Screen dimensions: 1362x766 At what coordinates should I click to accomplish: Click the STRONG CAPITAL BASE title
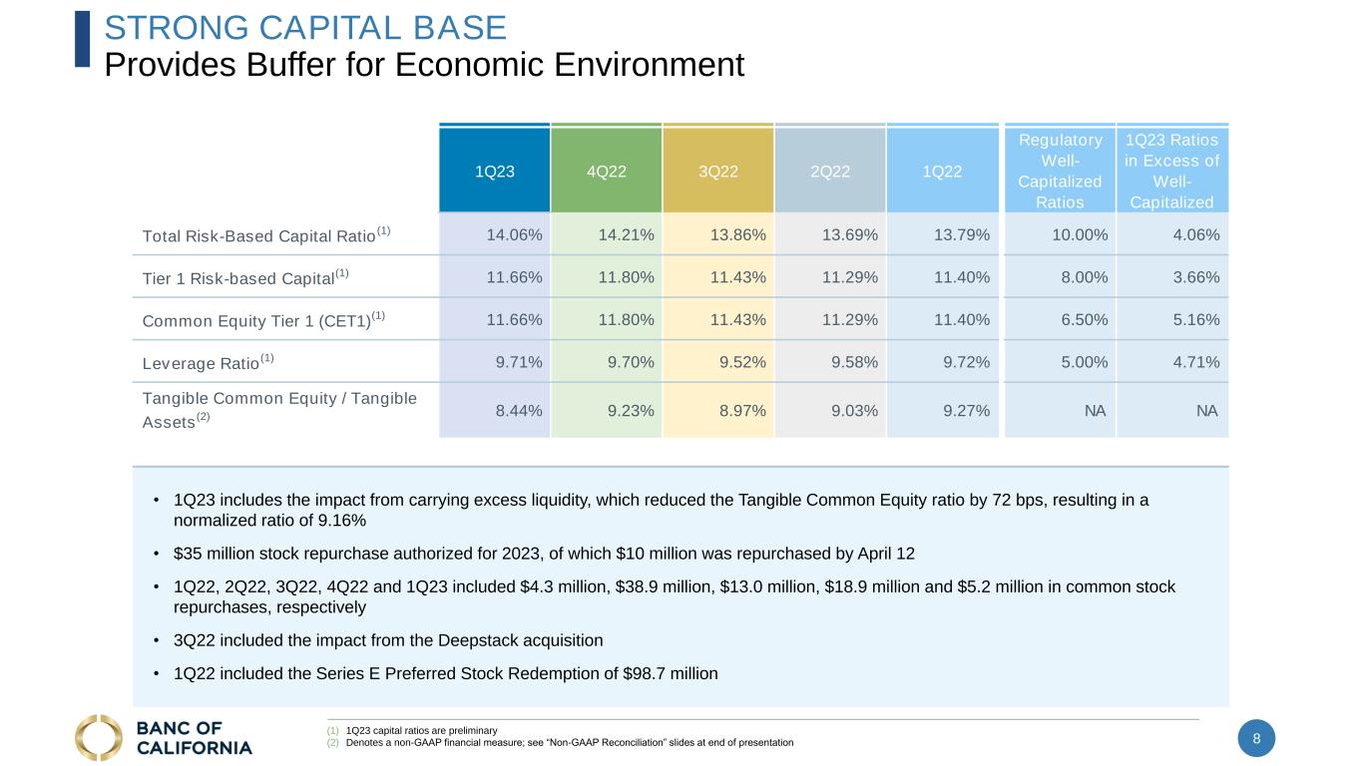306,27
